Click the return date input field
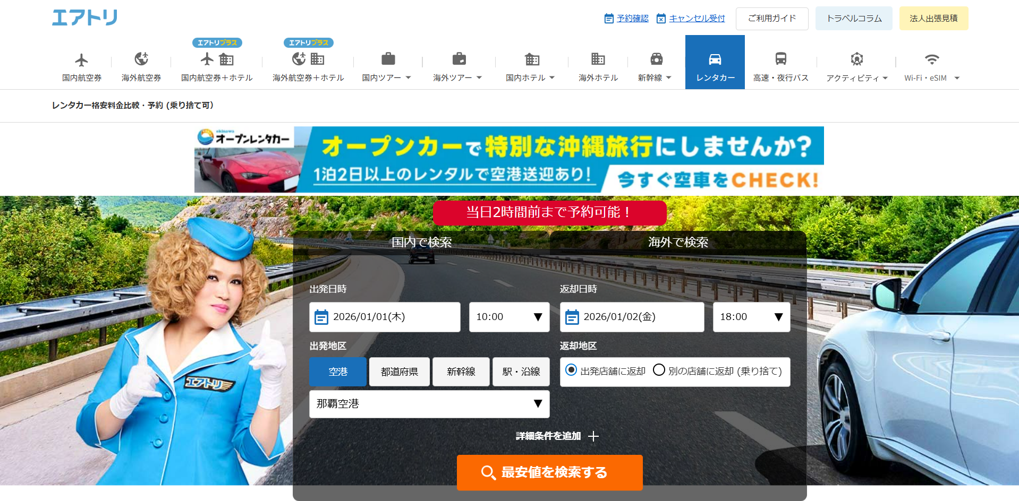Viewport: 1019px width, 501px height. click(x=632, y=317)
